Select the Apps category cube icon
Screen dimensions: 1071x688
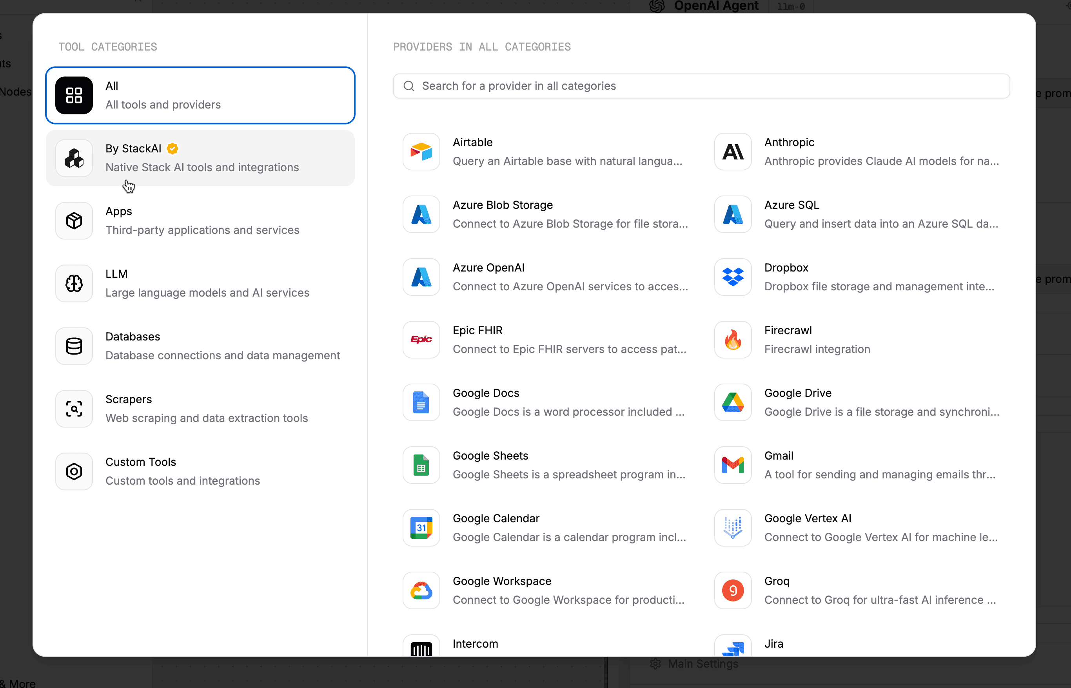coord(74,221)
